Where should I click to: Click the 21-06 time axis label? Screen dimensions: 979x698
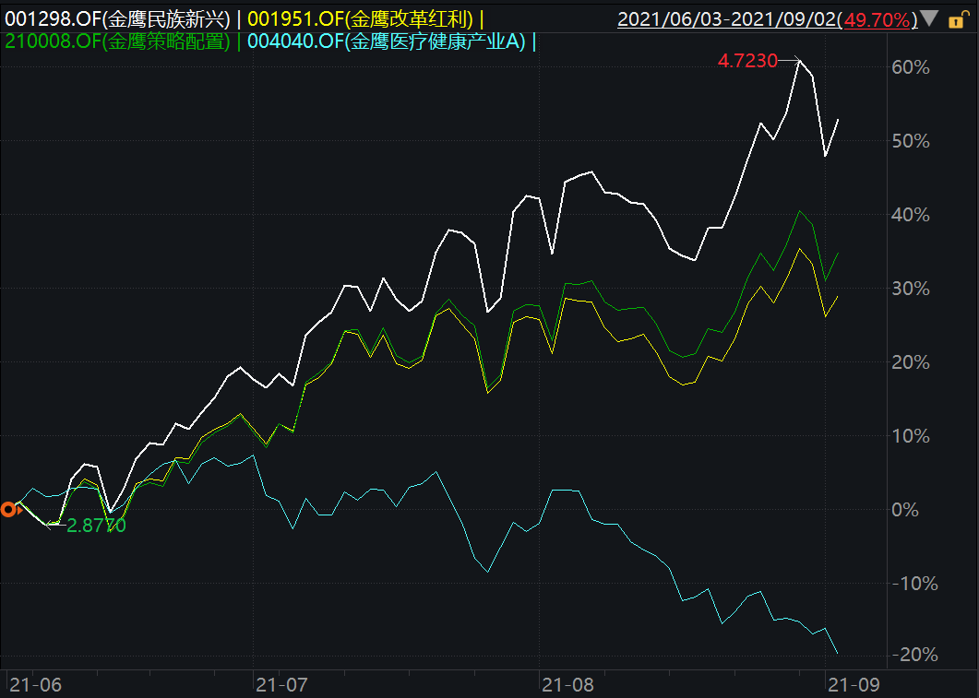[36, 685]
